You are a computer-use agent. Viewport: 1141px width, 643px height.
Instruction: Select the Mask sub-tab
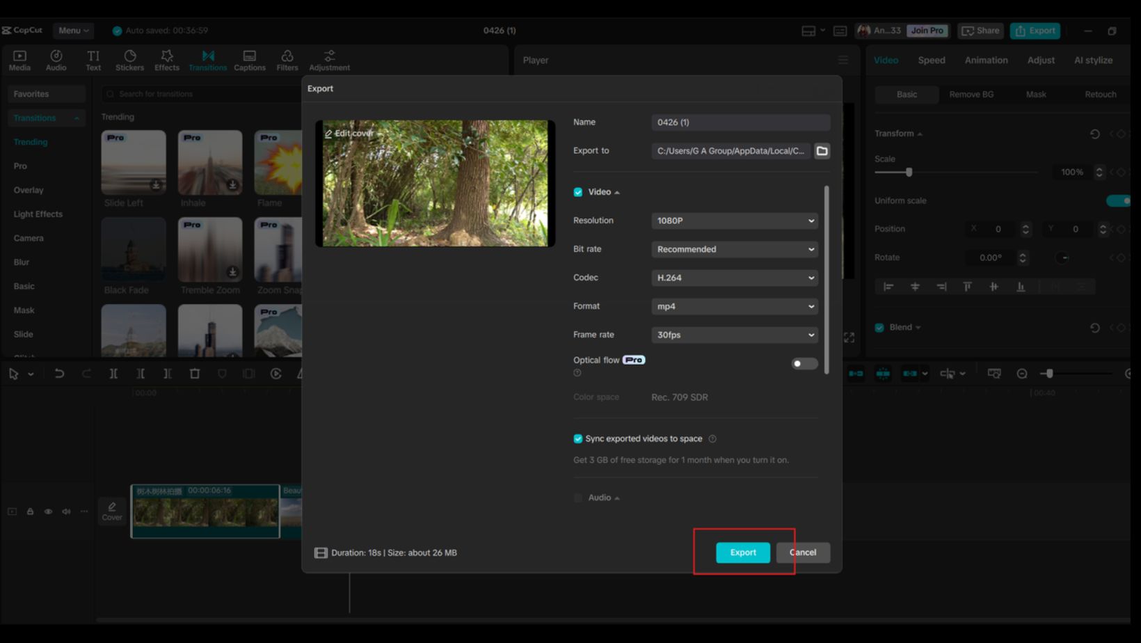pos(1036,95)
